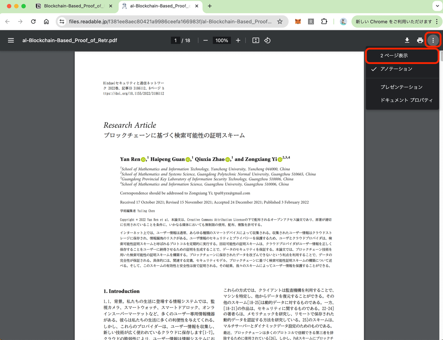This screenshot has width=443, height=340.
Task: Click the total page count 18
Action: [188, 40]
